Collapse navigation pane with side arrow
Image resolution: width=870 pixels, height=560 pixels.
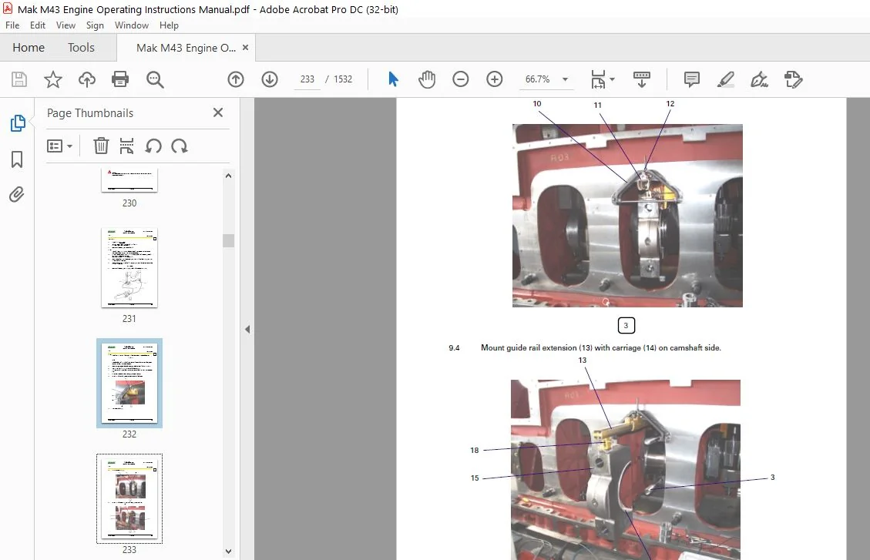click(x=247, y=330)
